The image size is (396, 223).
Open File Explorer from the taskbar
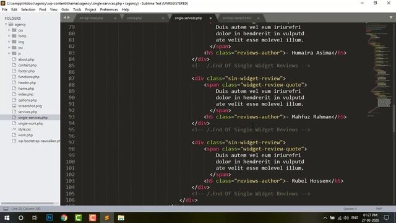[x=121, y=217]
